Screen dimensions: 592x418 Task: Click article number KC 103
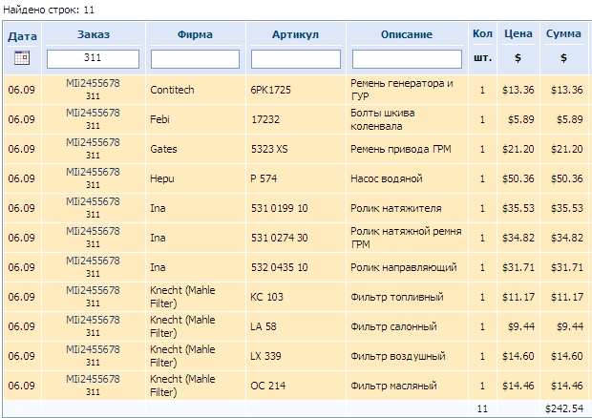tap(267, 297)
